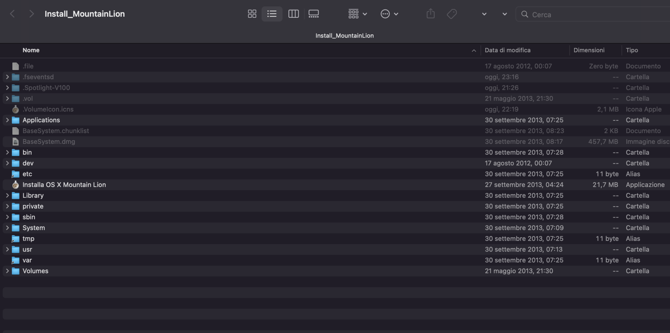This screenshot has width=670, height=333.
Task: Sort by Data di modifica column
Action: pos(508,50)
